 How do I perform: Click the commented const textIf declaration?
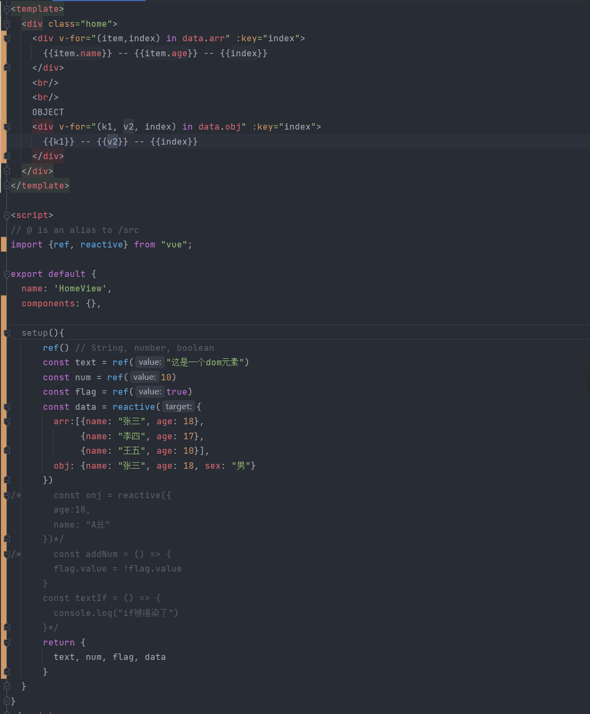[x=102, y=598]
